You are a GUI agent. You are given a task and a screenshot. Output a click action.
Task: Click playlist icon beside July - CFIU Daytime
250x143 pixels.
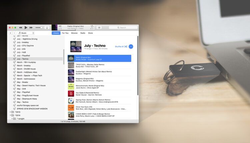pyautogui.click(x=14, y=46)
